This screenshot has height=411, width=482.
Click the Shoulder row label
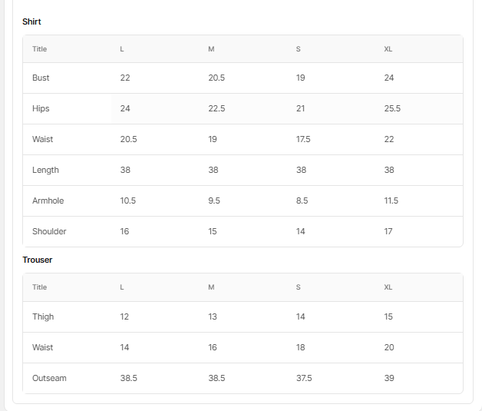[x=49, y=231]
